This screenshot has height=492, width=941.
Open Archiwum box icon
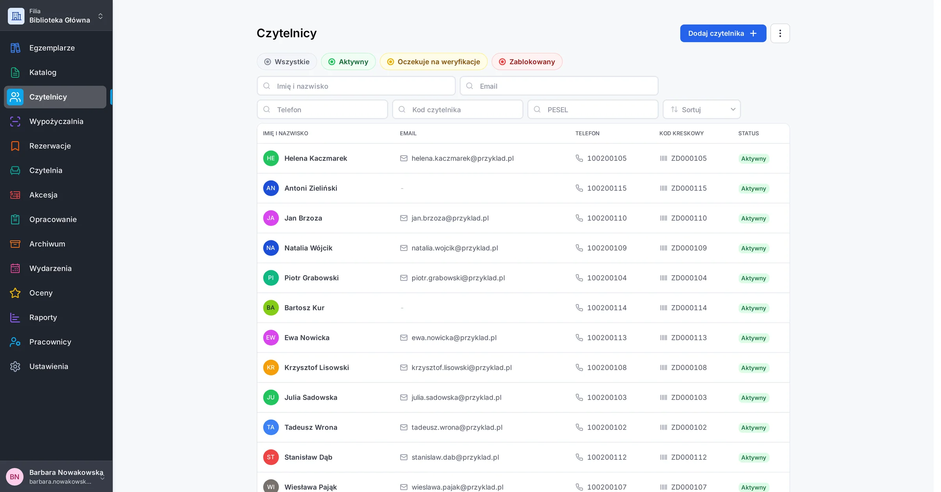pos(15,244)
